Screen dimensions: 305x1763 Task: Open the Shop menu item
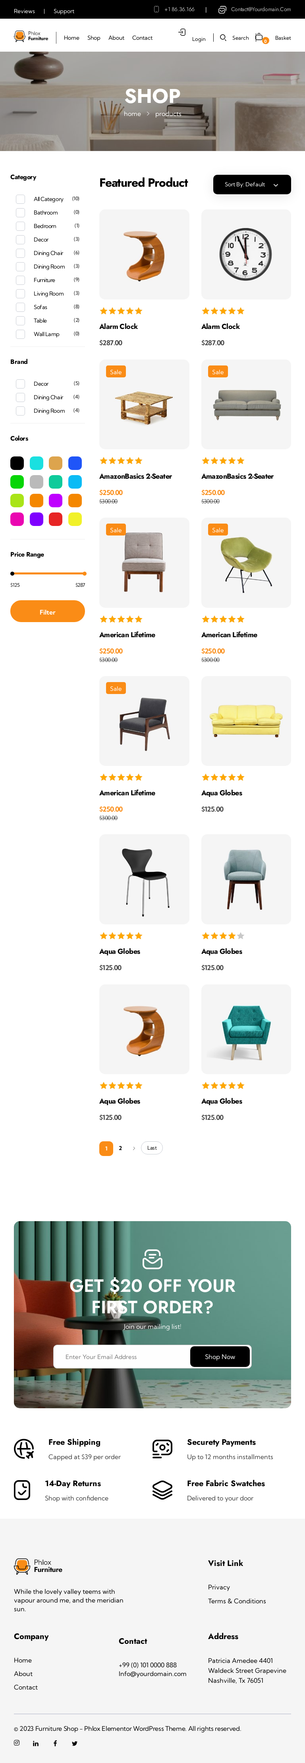94,38
